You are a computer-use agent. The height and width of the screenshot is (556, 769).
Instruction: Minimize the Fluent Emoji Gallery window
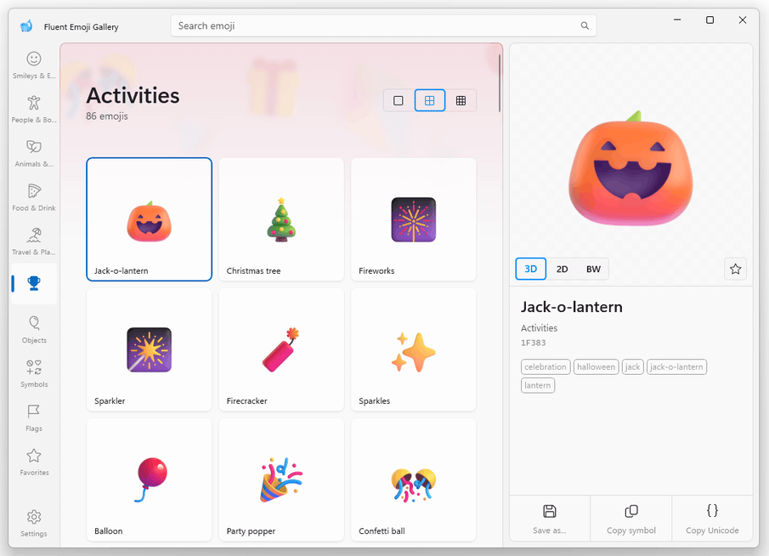coord(677,20)
